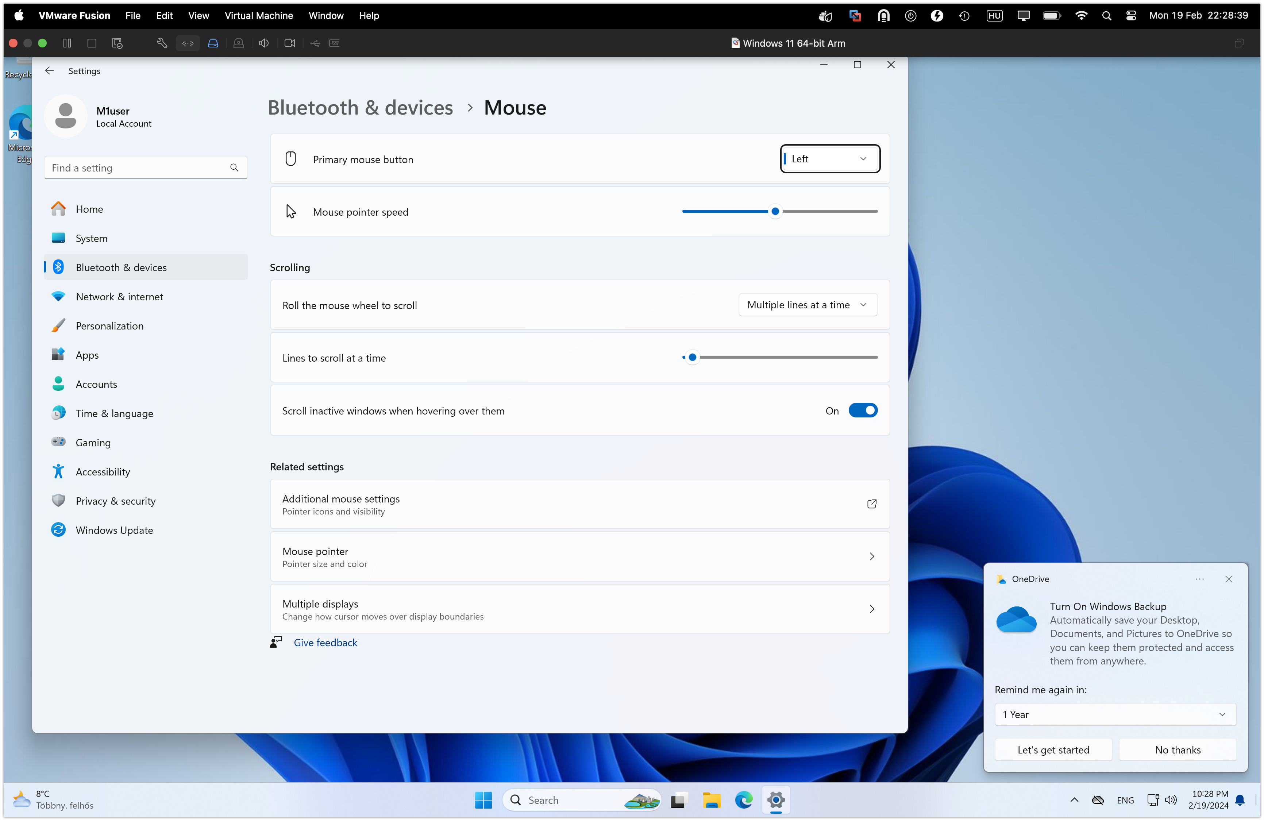Screen dimensions: 1264x821
Task: Click the Let's get started button
Action: (x=1053, y=749)
